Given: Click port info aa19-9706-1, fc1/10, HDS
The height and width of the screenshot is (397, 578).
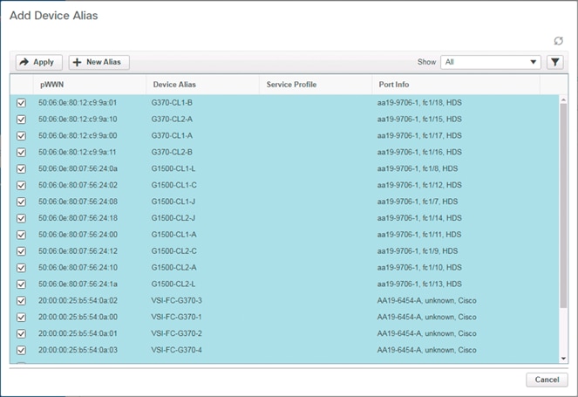Looking at the screenshot, I should (419, 268).
